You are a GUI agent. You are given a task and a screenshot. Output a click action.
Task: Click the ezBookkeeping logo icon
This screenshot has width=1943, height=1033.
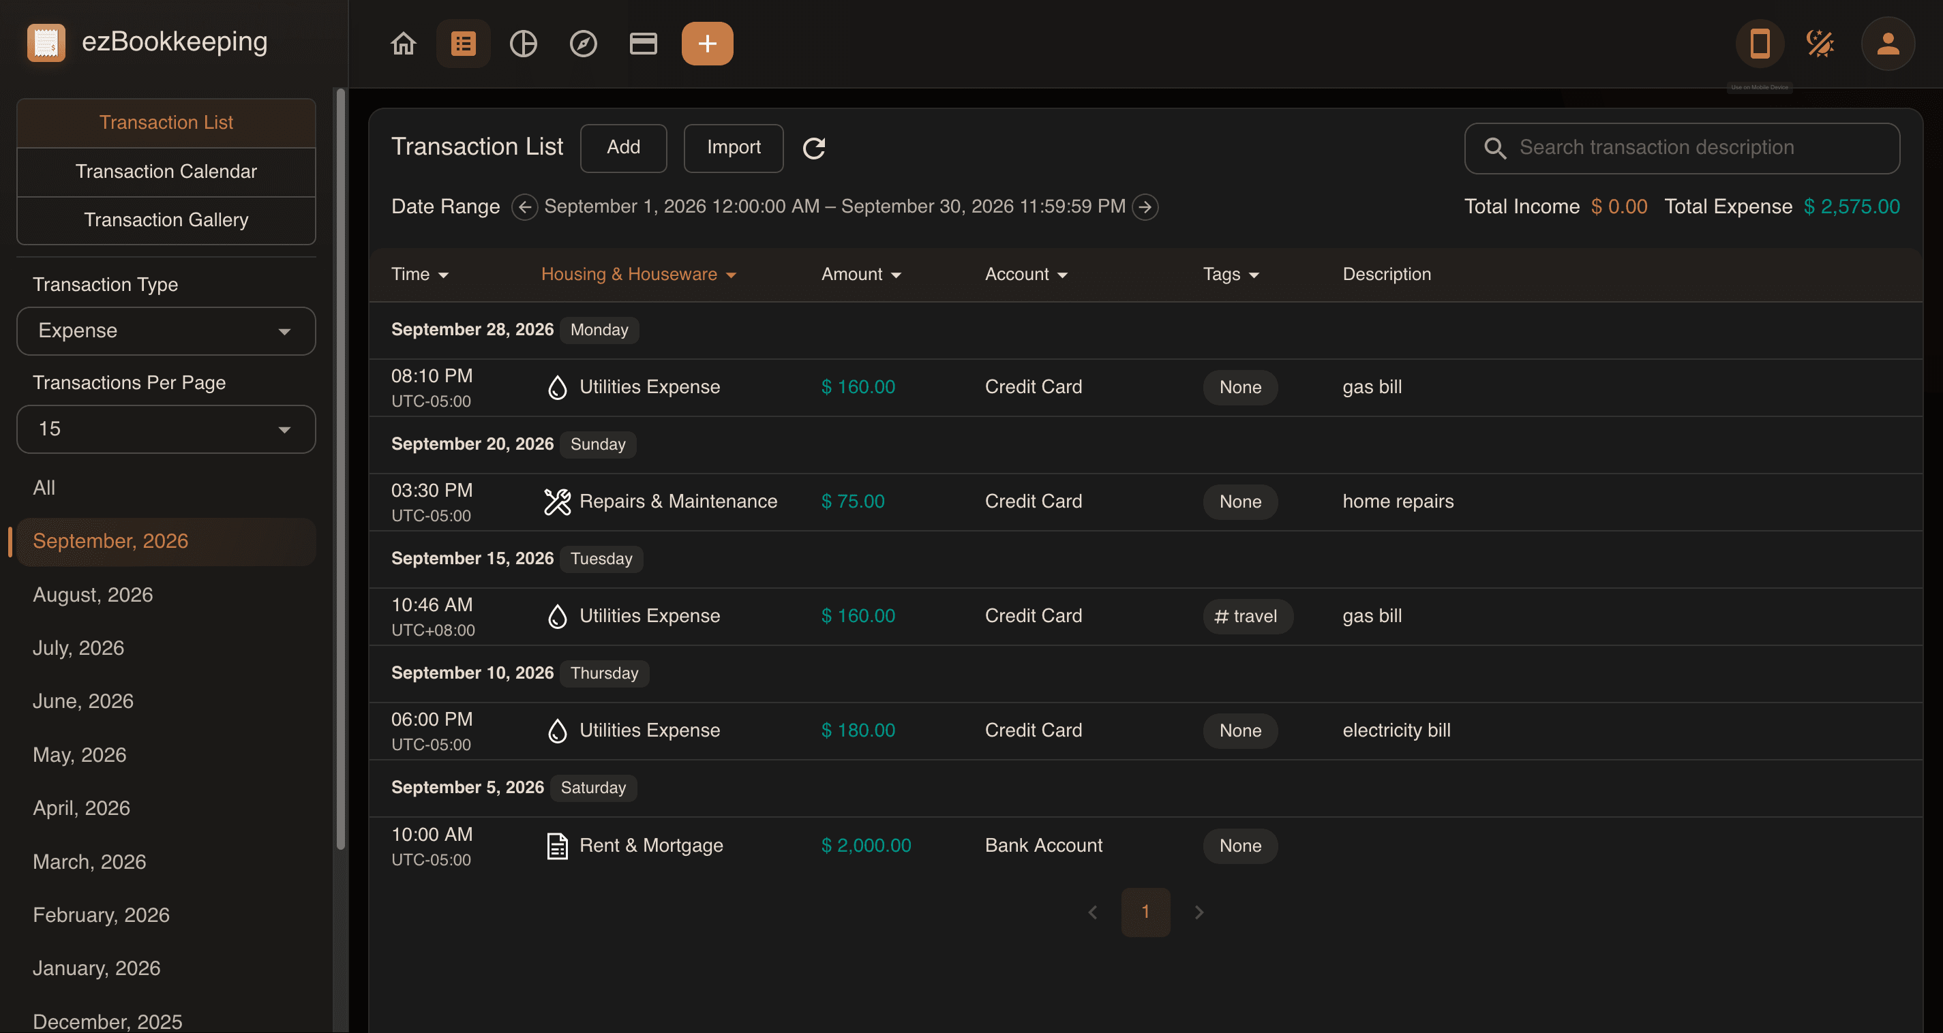tap(46, 42)
